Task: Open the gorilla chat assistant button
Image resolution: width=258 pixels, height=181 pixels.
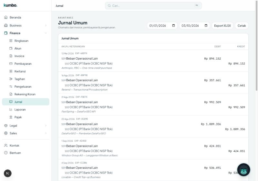Action: (x=243, y=170)
